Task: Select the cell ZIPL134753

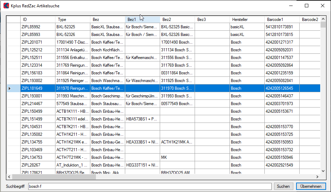Action: (38, 157)
